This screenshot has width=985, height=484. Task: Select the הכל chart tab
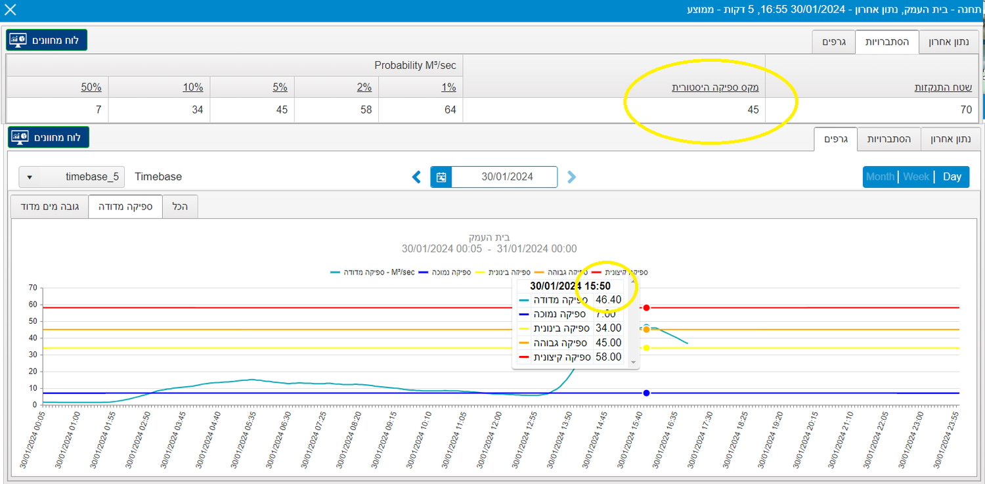pos(179,206)
